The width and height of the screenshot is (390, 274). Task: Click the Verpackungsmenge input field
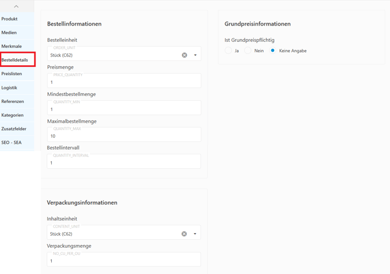pos(123,261)
